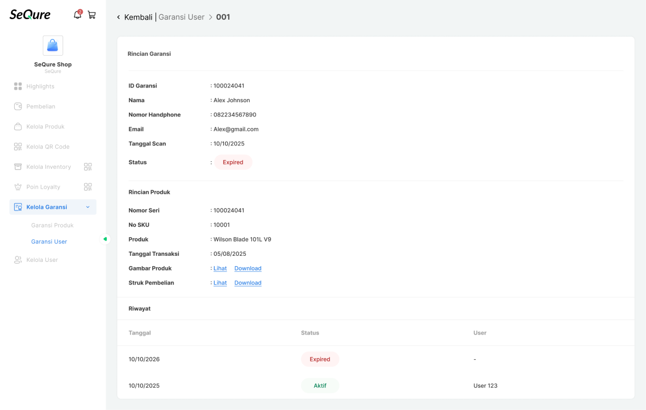Open Kelola Inventory menu item

point(49,167)
